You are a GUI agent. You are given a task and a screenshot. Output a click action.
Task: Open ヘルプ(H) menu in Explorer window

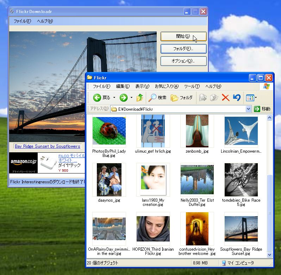point(213,86)
